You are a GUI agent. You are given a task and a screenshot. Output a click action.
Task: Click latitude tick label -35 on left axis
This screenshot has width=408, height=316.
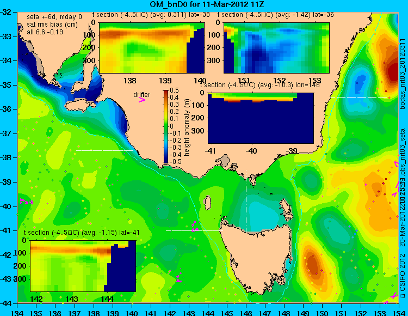(x=6, y=85)
